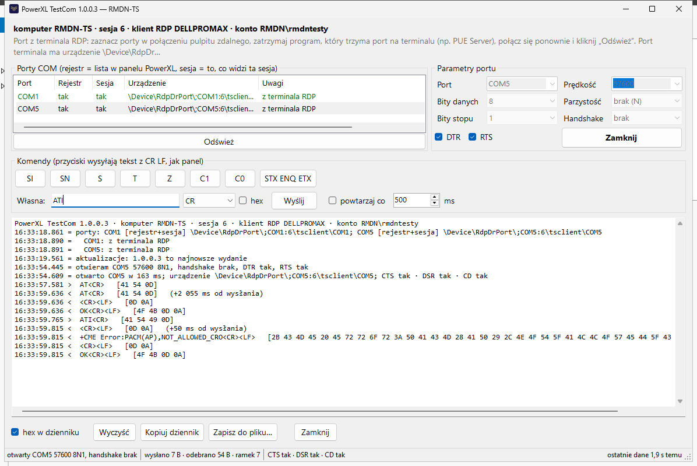Click the Sesja column header
This screenshot has height=466, width=697.
[108, 83]
